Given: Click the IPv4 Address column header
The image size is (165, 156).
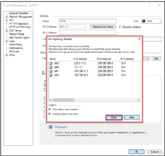Looking at the screenshot, I should pos(80,59).
